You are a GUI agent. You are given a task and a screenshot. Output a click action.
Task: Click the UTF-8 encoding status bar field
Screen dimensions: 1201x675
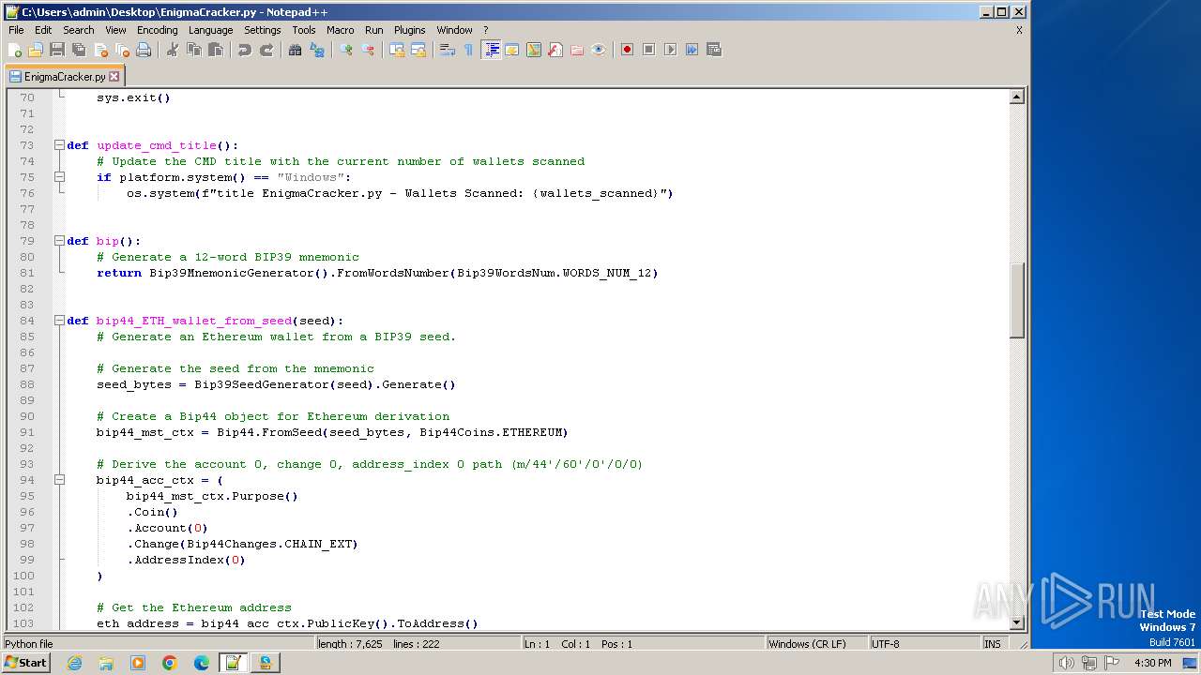click(x=923, y=644)
